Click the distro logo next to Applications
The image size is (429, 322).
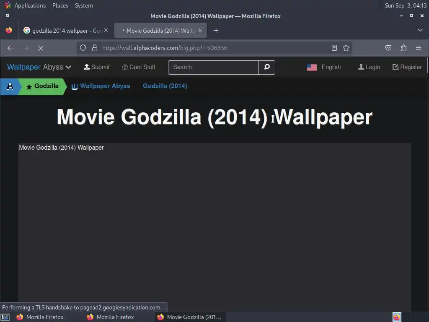point(8,5)
